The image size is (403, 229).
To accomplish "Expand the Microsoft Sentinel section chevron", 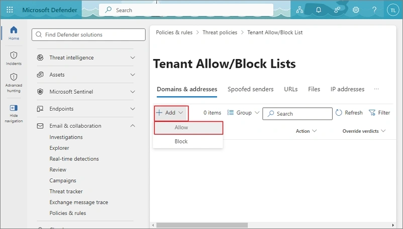I will (133, 92).
